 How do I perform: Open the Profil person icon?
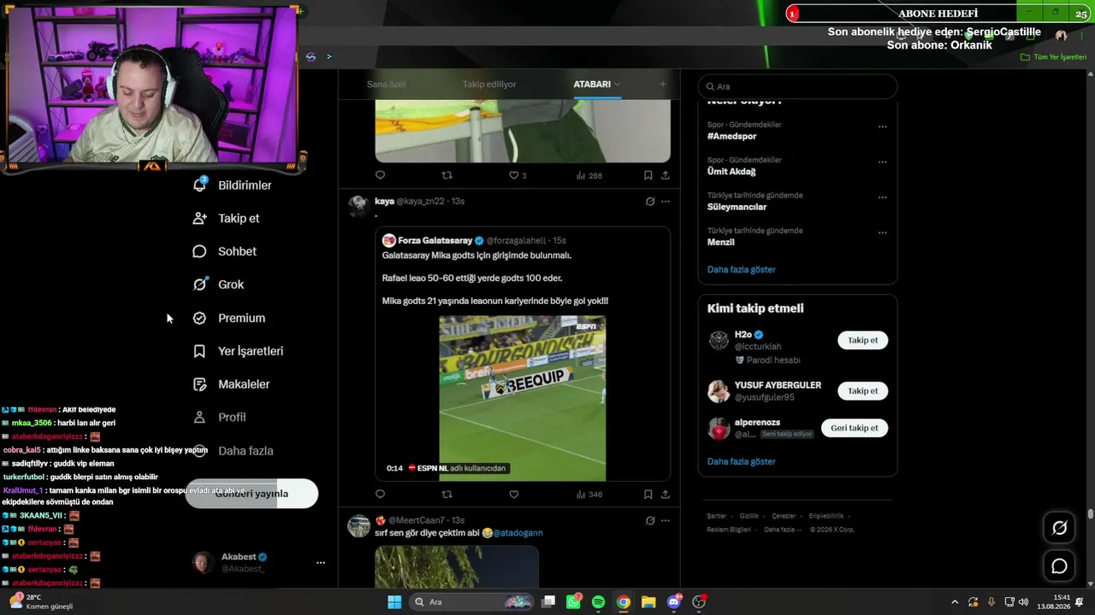tap(199, 417)
